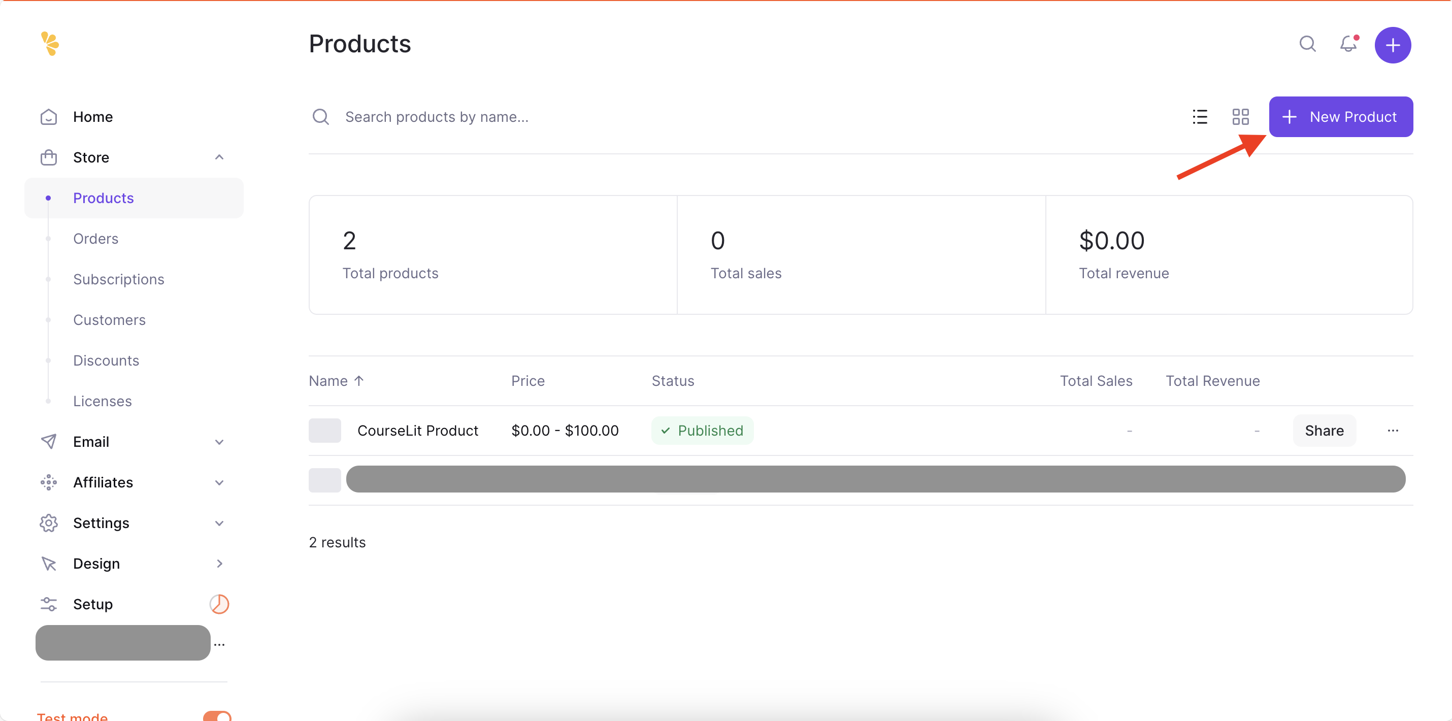Switch to list view of products
Image resolution: width=1452 pixels, height=721 pixels.
pyautogui.click(x=1200, y=117)
